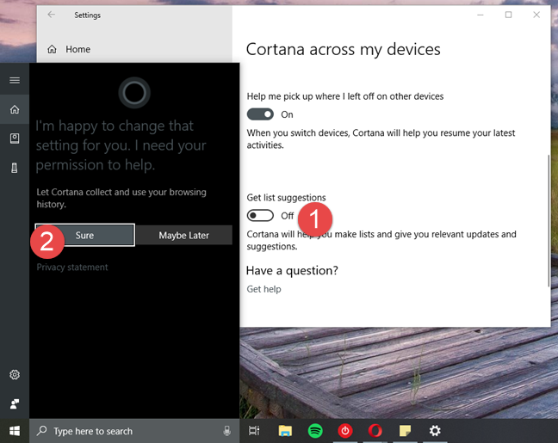Click back arrow in Settings window
Image resolution: width=558 pixels, height=443 pixels.
tap(52, 15)
